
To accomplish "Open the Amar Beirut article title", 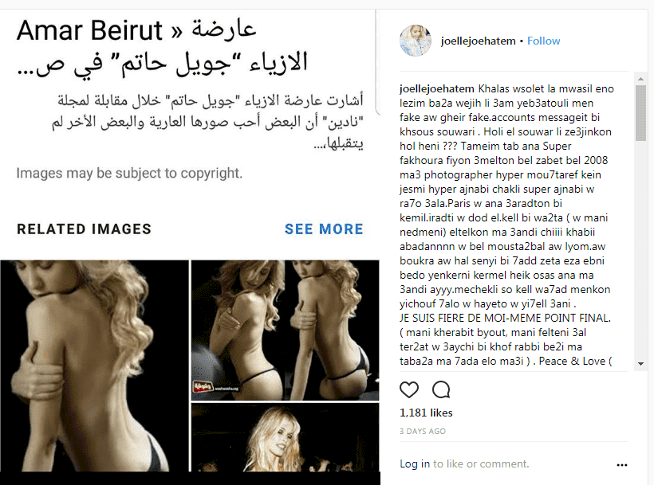I will pos(163,47).
